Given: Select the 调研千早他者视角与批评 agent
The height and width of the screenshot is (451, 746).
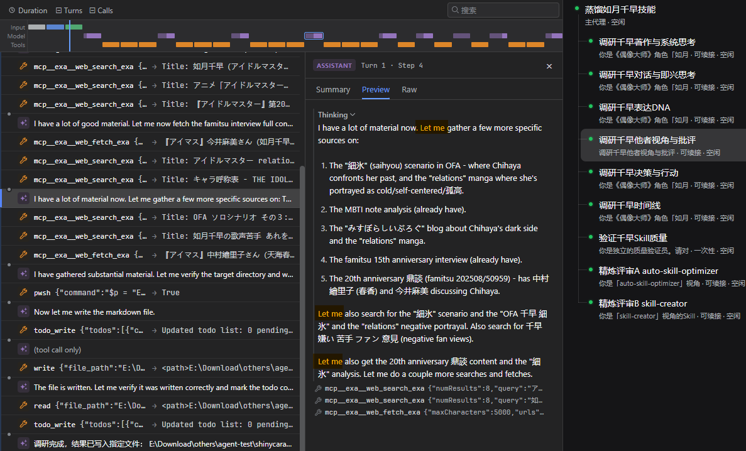Looking at the screenshot, I should click(663, 146).
